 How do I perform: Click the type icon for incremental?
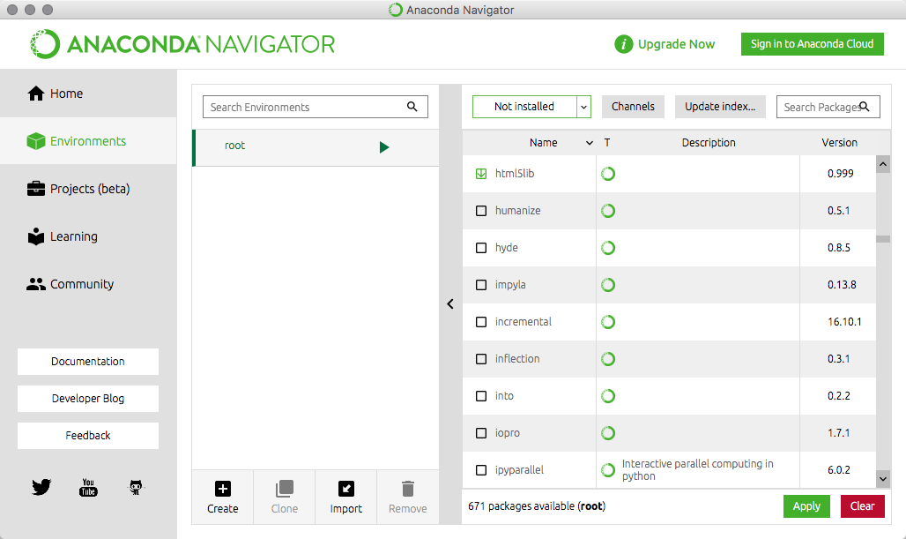point(608,322)
